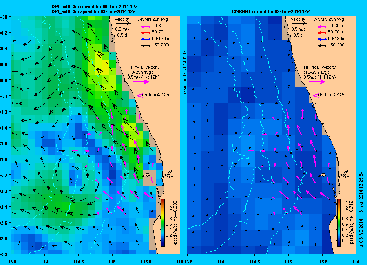The image size is (367, 265).
Task: Select the 'CMRNRT current for 09-Feb-2014 12Z' title
Action: pyautogui.click(x=271, y=11)
